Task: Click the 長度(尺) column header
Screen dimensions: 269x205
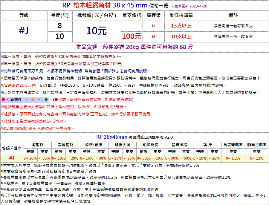Action: coord(60,16)
